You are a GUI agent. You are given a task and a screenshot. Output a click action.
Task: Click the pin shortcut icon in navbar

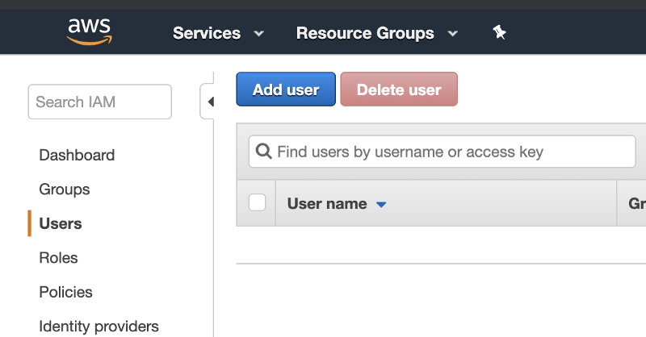pyautogui.click(x=499, y=32)
